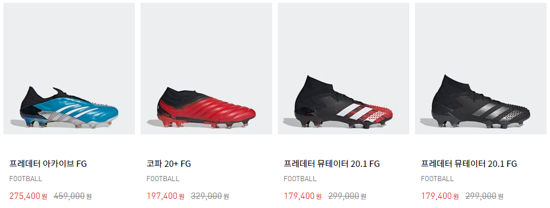
Task: Select 179,400원 price of red-black Mutator
Action: 302,196
